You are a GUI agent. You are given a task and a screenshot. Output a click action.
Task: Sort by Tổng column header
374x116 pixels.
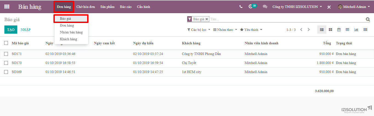[327, 43]
